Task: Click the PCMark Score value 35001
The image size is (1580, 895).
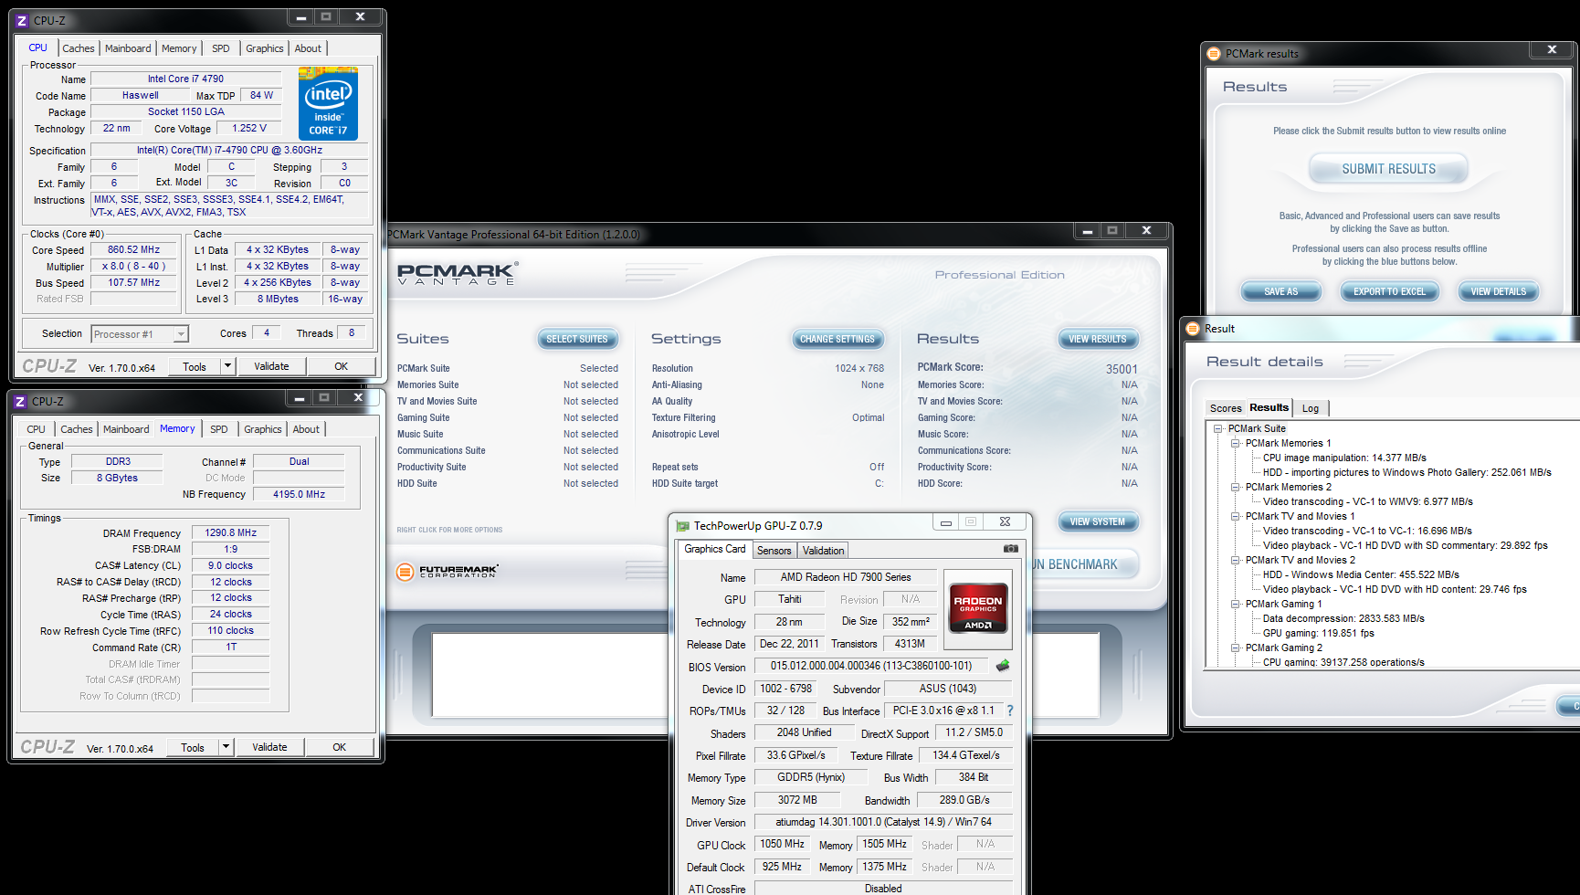Action: coord(1122,369)
